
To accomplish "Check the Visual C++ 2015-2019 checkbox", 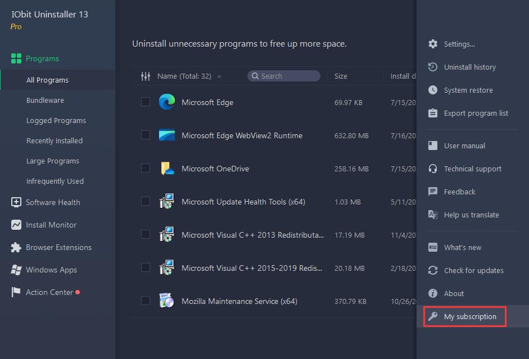I will tap(146, 267).
